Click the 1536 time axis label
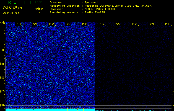 pos(101,24)
